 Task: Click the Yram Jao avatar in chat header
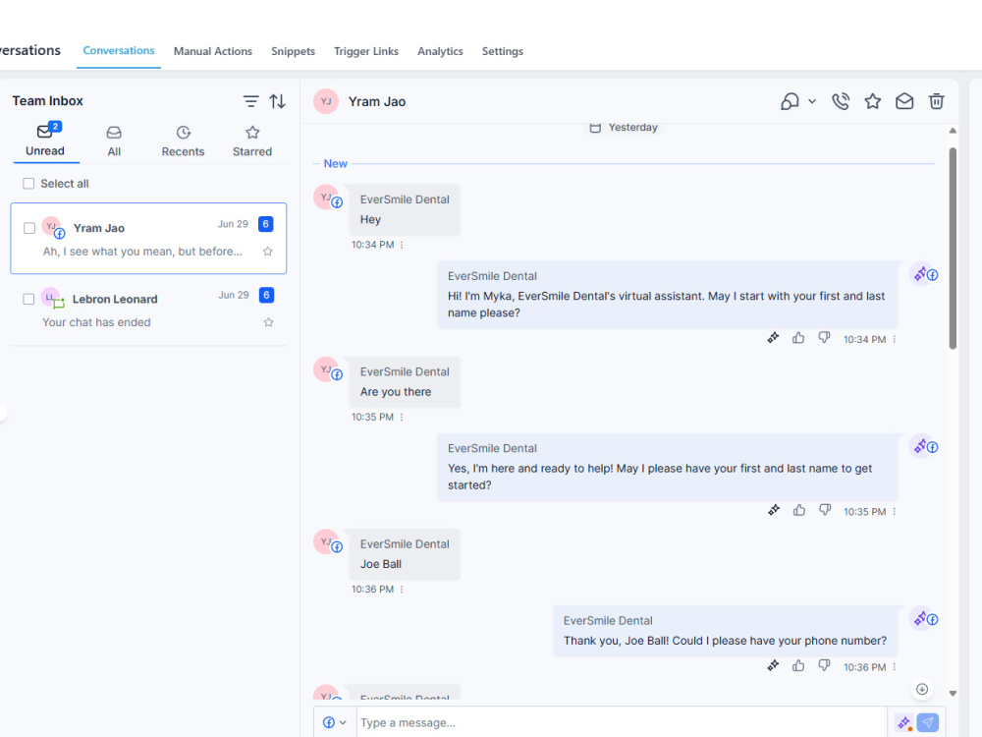coord(326,101)
